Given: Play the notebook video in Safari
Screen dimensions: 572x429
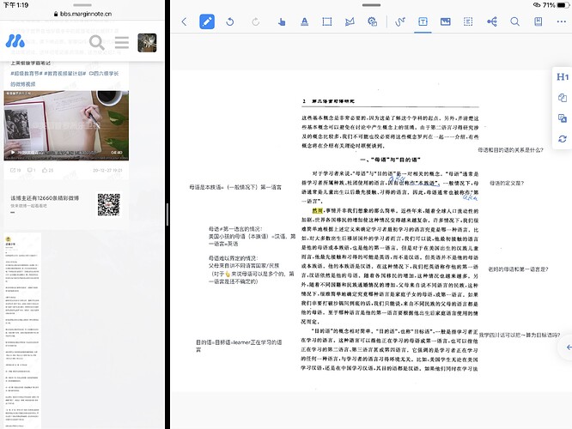Looking at the screenshot, I should click(66, 125).
